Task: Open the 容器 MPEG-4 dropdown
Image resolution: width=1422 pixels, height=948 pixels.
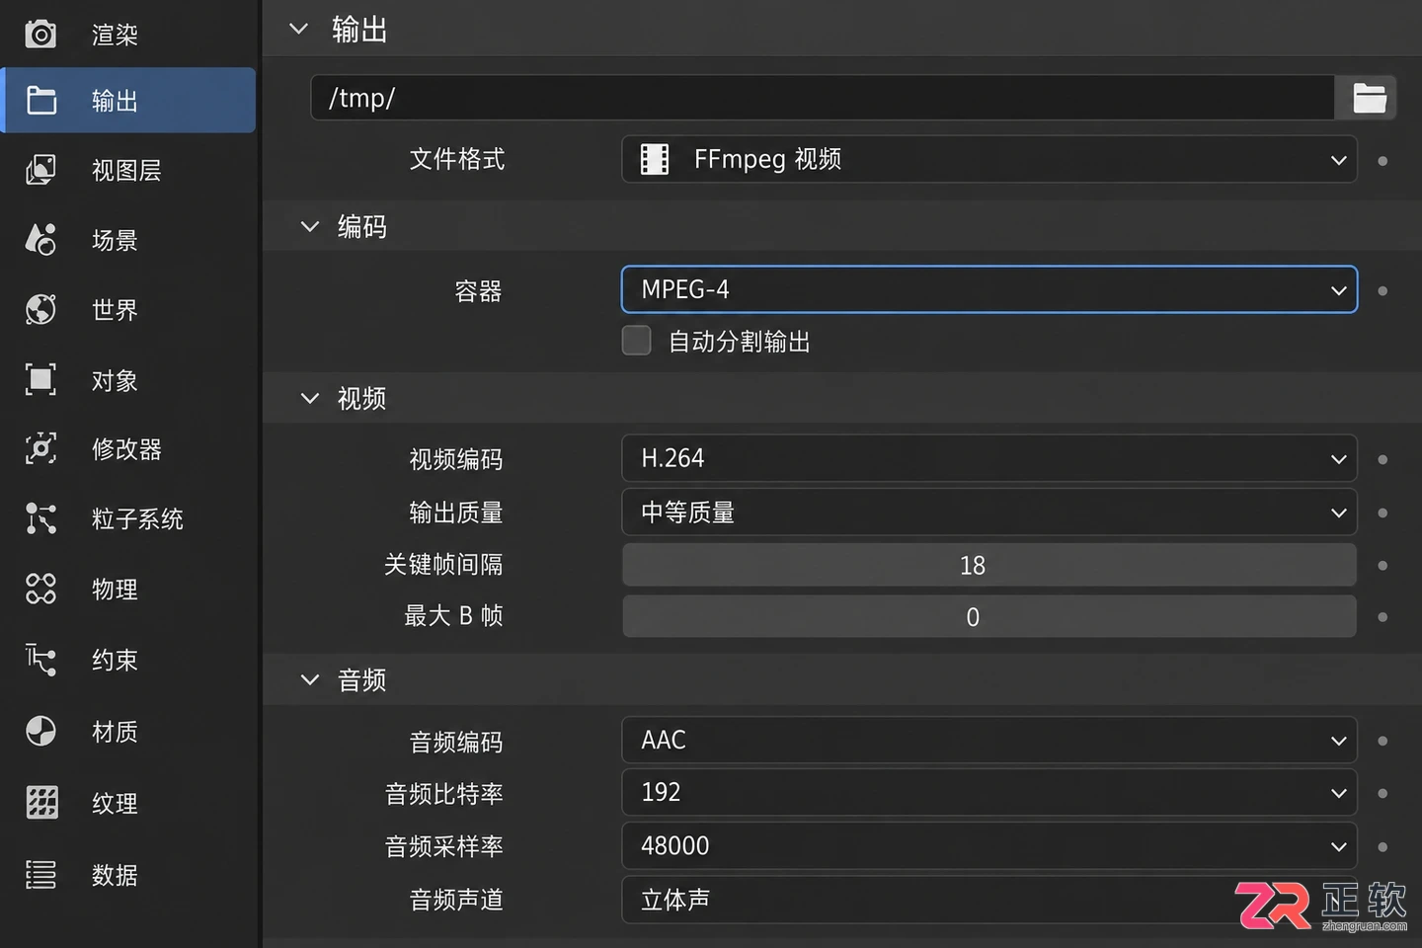Action: 989,289
